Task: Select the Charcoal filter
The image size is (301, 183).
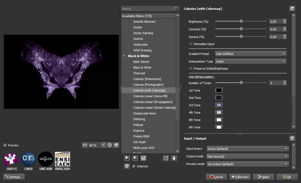Action: (139, 73)
